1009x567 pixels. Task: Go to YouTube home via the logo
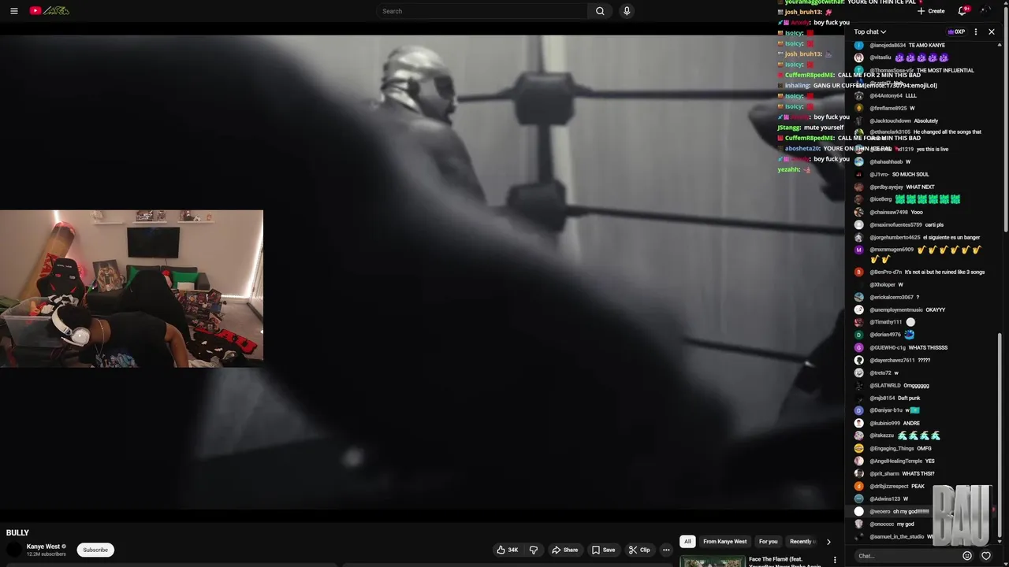pos(49,11)
